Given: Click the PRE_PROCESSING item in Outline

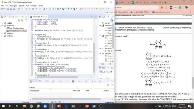Looking at the screenshot, I should tap(108, 51).
